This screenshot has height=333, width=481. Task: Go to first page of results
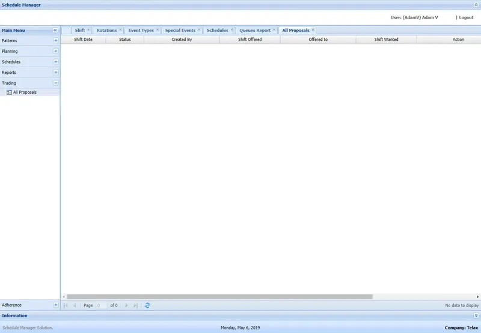pos(66,305)
